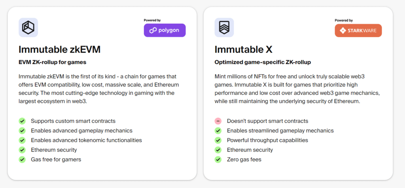Click the Immutable X shield logo icon
The image size is (405, 188).
[x=224, y=28]
